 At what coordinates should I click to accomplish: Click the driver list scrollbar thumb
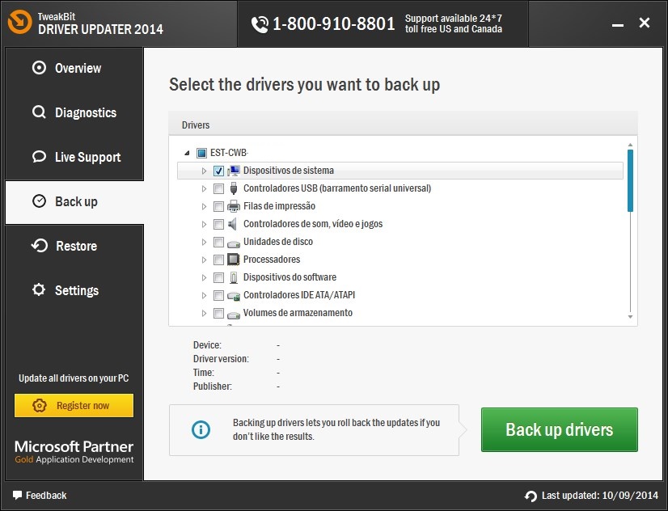(x=630, y=180)
